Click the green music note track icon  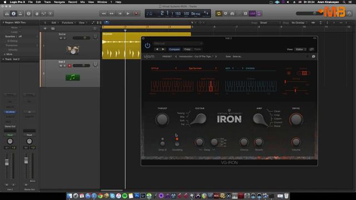click(73, 78)
